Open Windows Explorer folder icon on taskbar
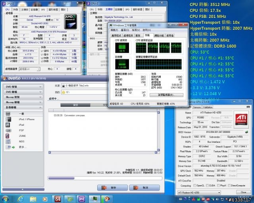Screen dimensions: 254x203 coord(33,199)
